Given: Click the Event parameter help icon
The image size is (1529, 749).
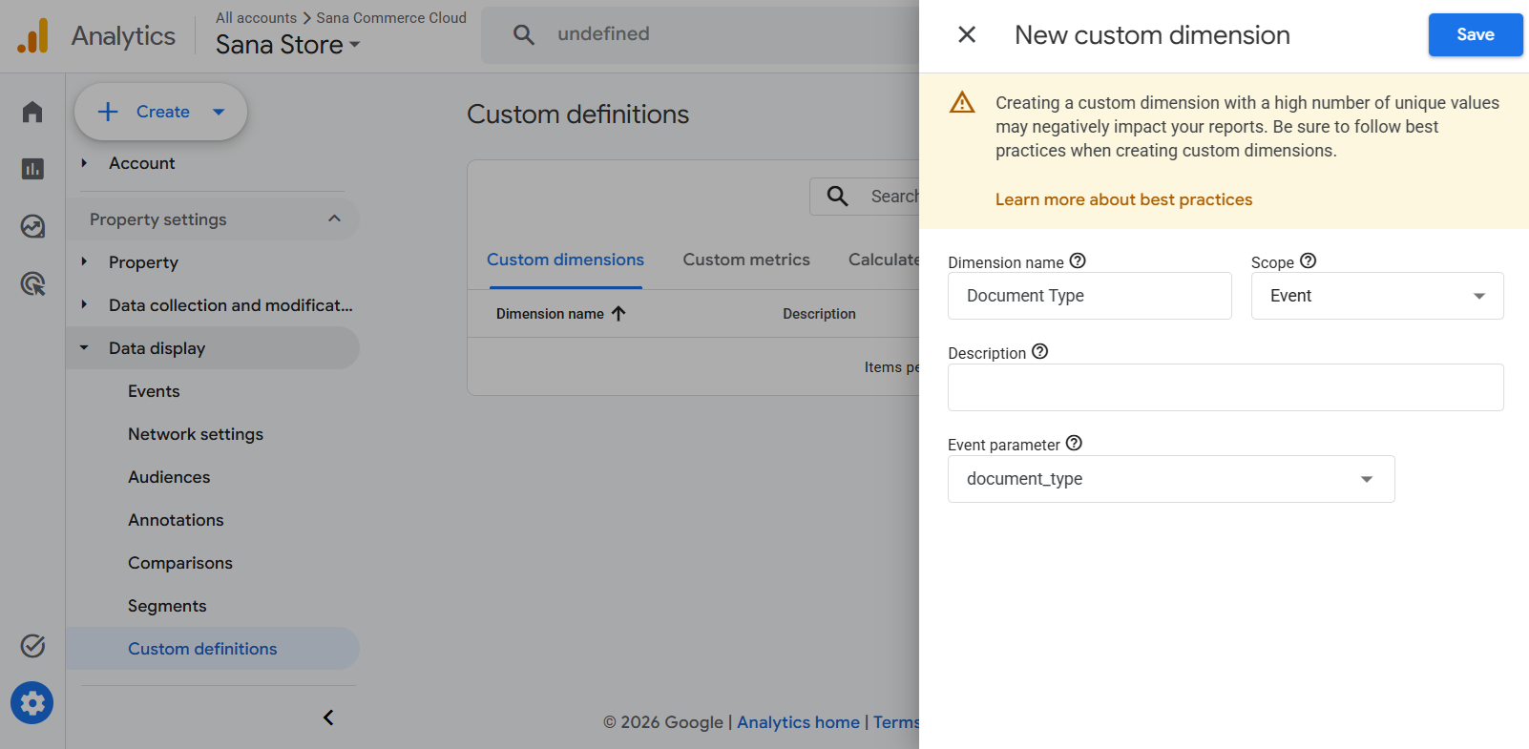Looking at the screenshot, I should pos(1074,443).
